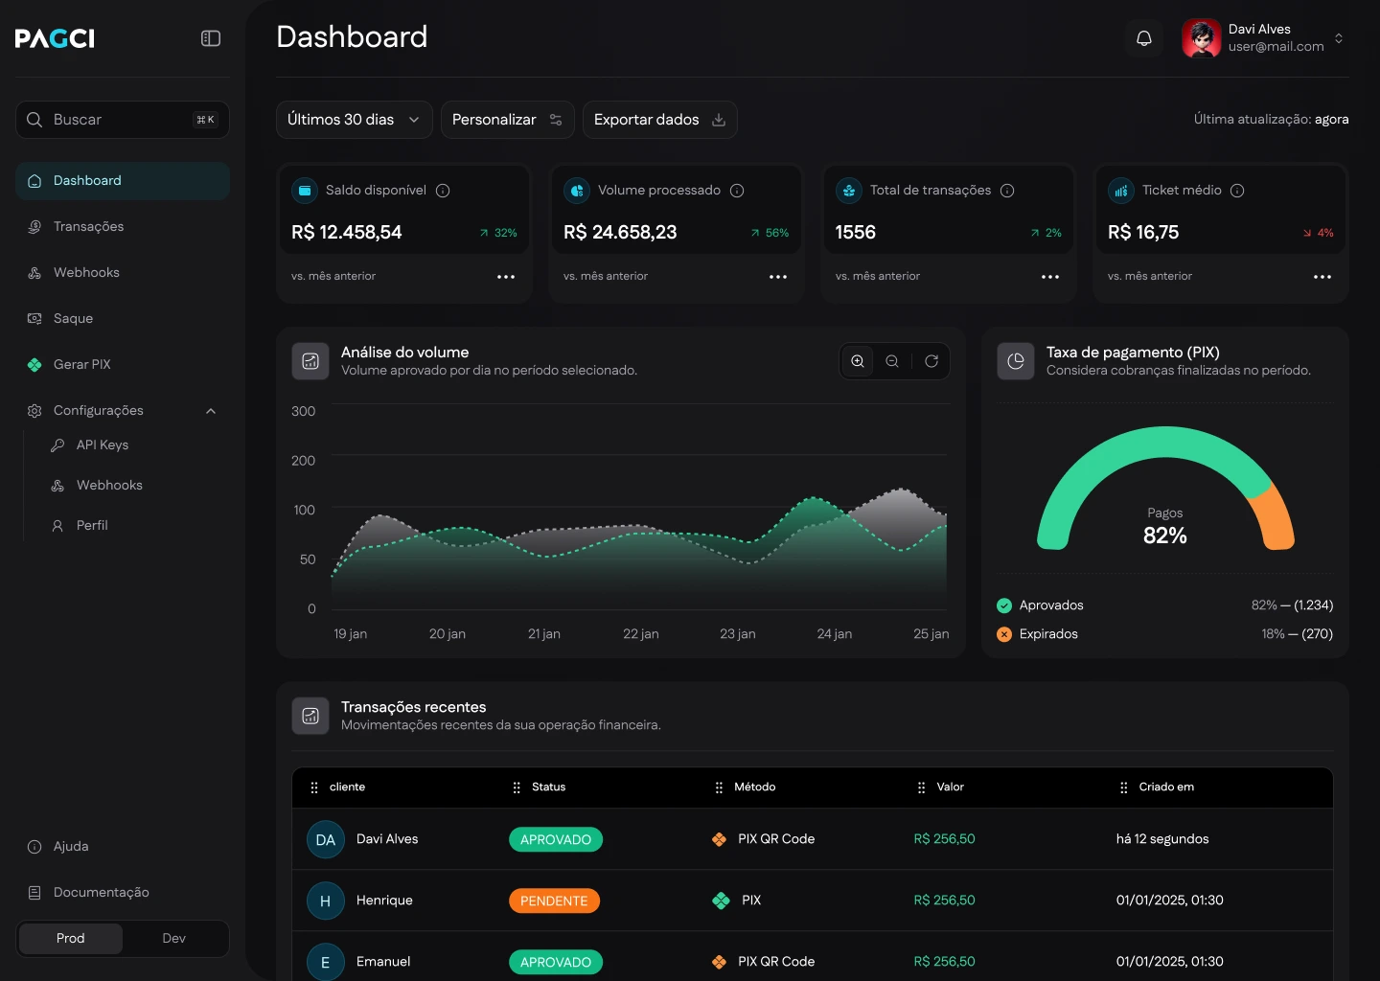Click the green Aprovados legend marker
The height and width of the screenshot is (981, 1380).
tap(1004, 605)
